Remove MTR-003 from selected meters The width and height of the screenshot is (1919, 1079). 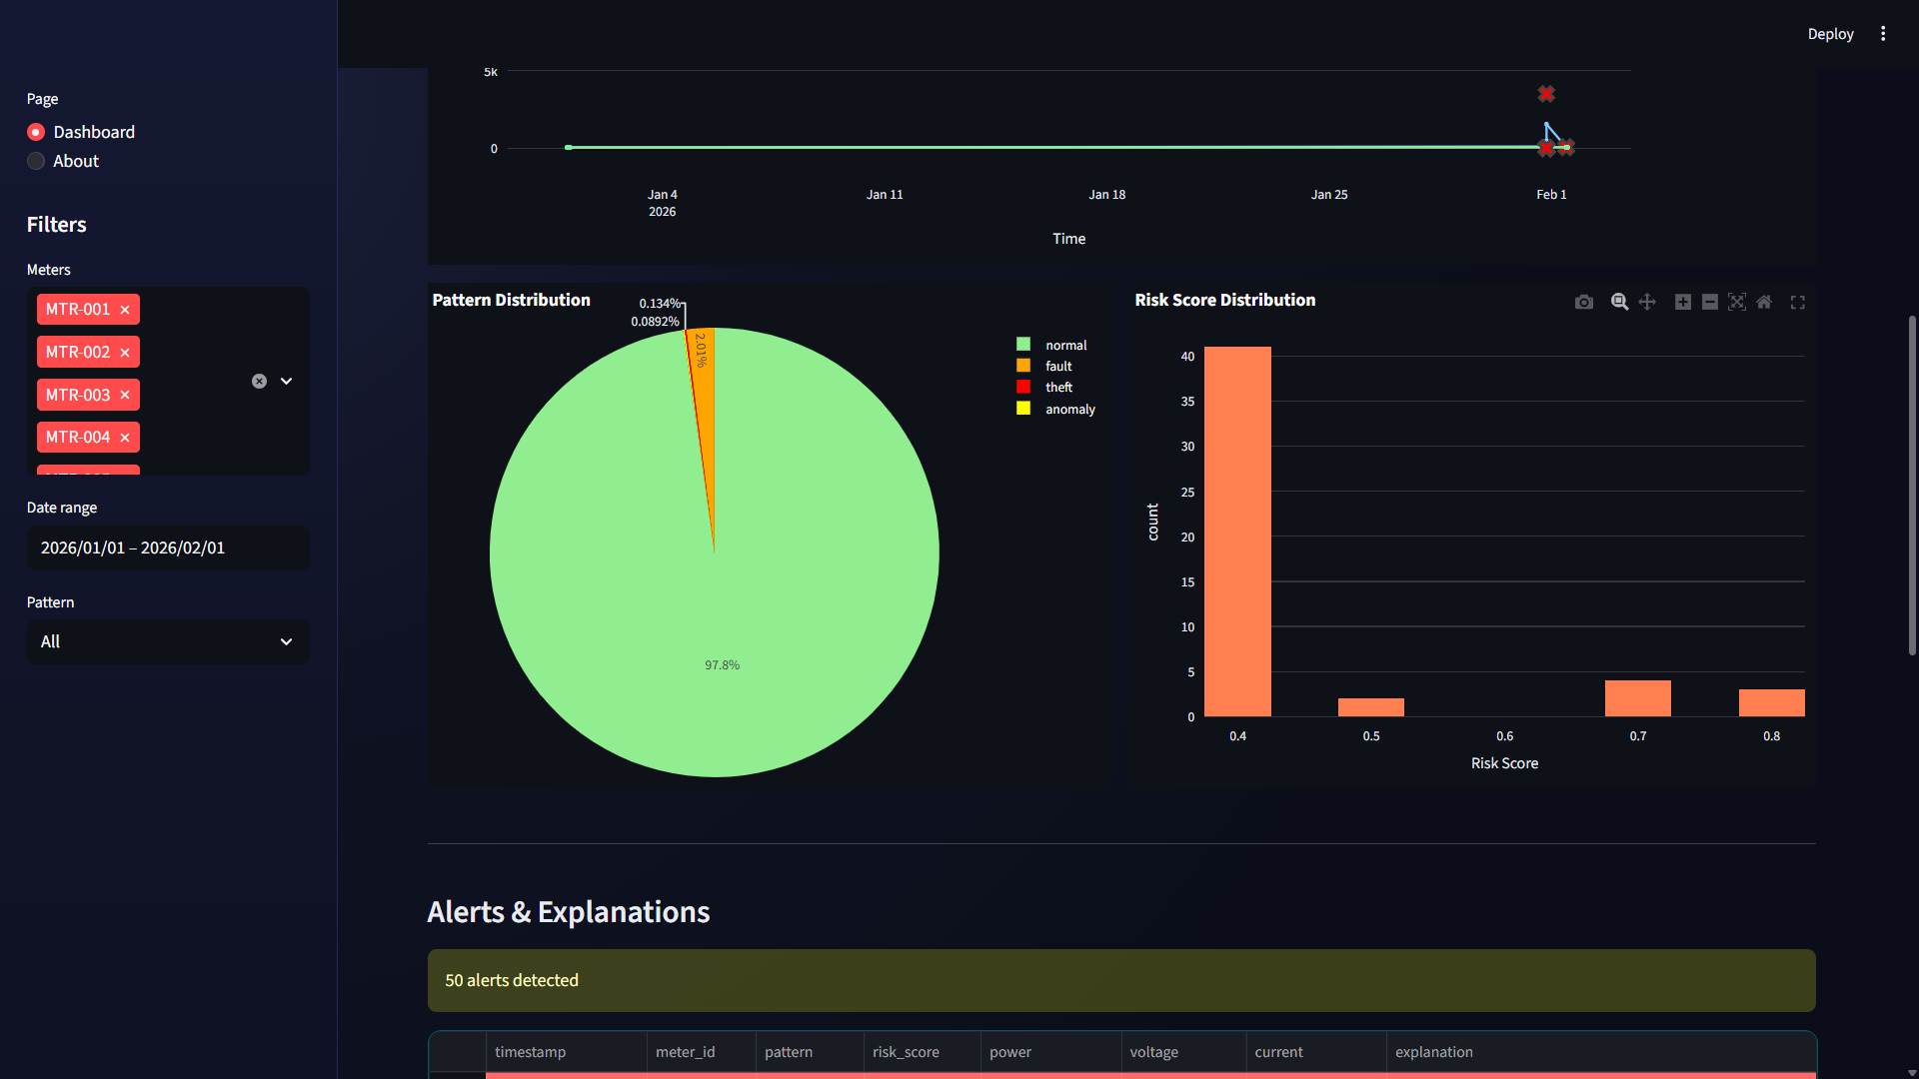[x=125, y=395]
